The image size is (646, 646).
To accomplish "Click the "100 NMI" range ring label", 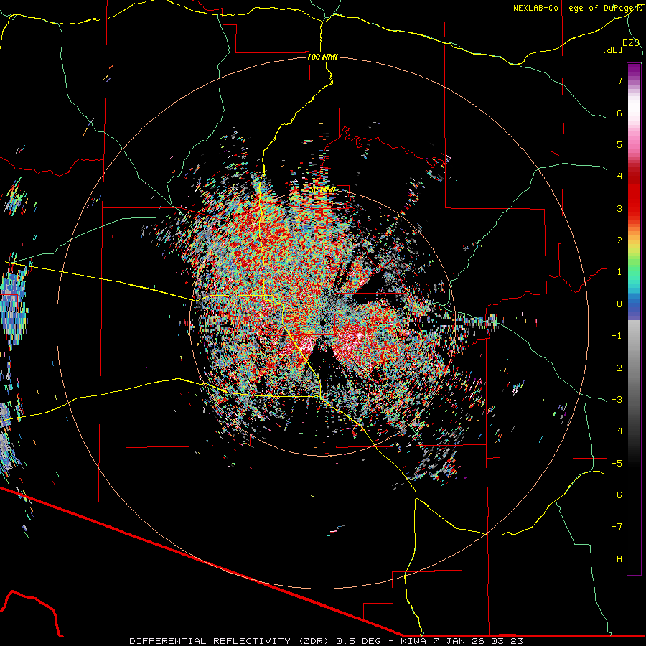I will pyautogui.click(x=322, y=57).
